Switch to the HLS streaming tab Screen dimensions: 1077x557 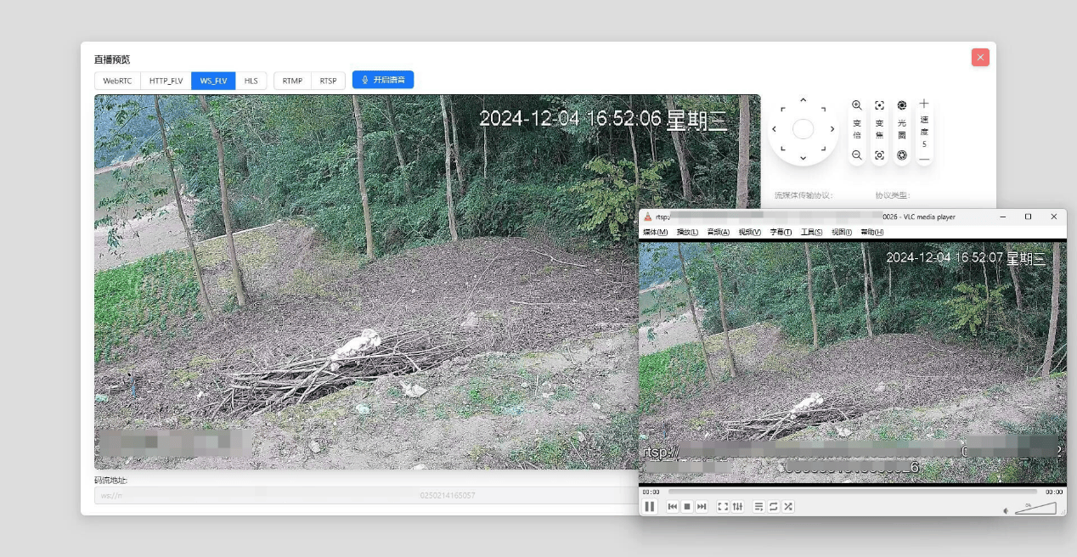[x=251, y=81]
